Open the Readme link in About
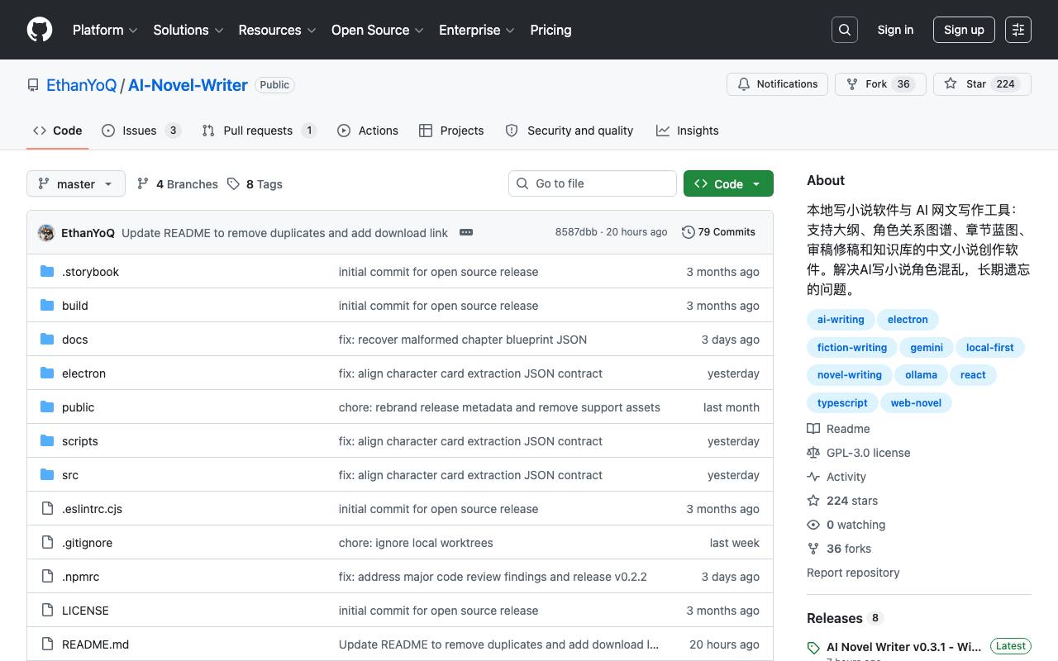The width and height of the screenshot is (1058, 661). point(839,429)
